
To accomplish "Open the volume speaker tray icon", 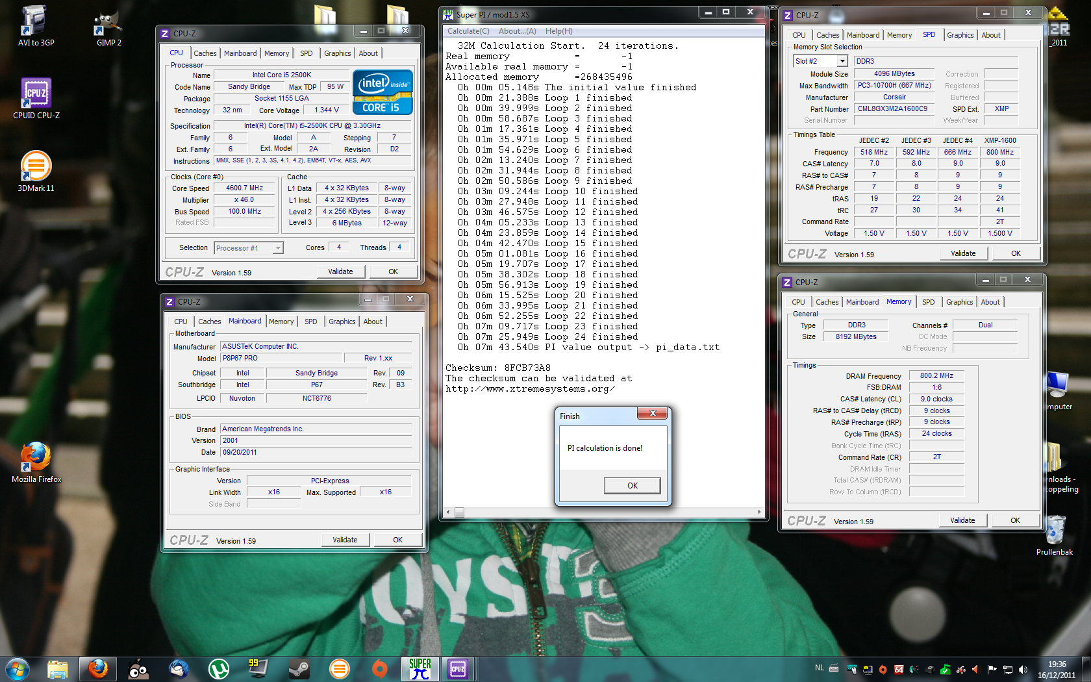I will (x=1023, y=669).
